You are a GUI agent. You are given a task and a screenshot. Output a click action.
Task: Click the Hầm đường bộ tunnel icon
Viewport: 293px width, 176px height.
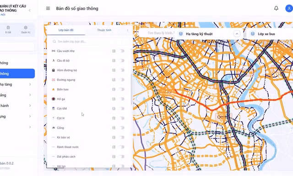point(54,70)
